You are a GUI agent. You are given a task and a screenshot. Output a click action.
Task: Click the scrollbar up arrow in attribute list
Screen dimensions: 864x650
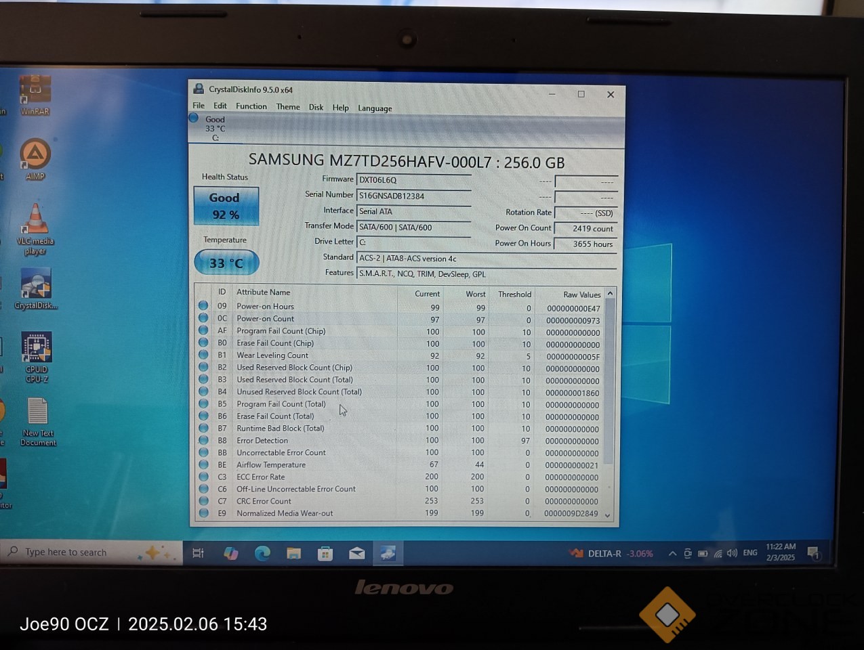point(610,293)
